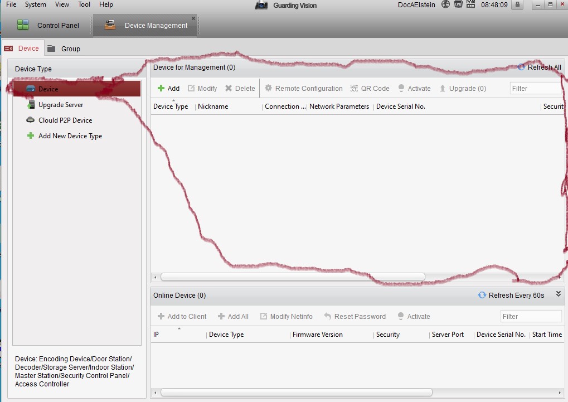Viewport: 568px width, 402px height.
Task: Click Refresh Every 60s button
Action: [511, 296]
